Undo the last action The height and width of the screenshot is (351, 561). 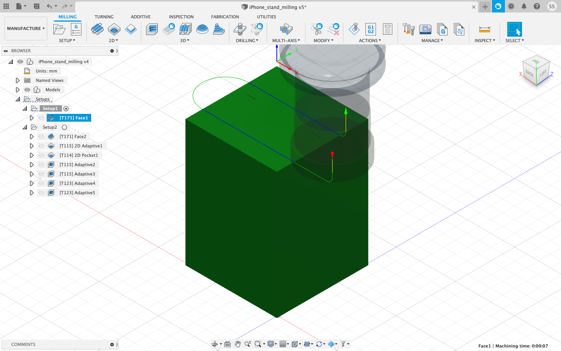coord(49,6)
